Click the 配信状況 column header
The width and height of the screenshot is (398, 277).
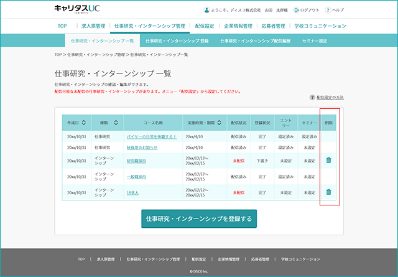(239, 123)
